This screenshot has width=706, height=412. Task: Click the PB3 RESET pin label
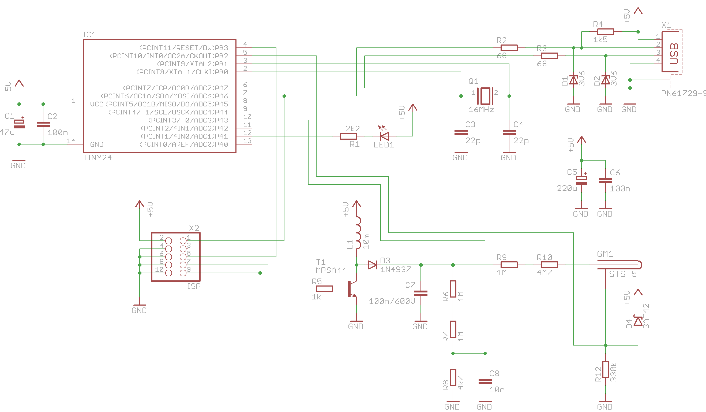[x=183, y=48]
